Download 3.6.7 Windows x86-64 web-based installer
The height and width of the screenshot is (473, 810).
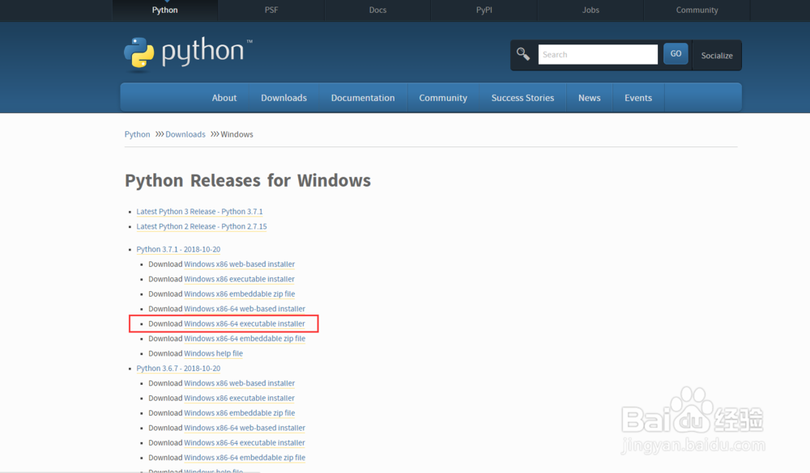pos(245,428)
